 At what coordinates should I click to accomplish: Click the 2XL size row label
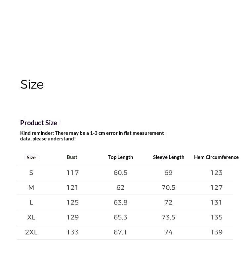31,232
